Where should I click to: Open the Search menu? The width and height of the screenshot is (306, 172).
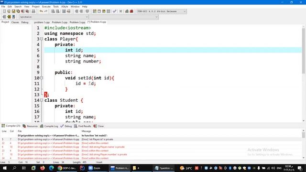pos(18,6)
